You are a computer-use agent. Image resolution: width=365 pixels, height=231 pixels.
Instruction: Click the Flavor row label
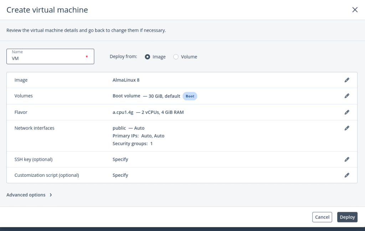[21, 112]
